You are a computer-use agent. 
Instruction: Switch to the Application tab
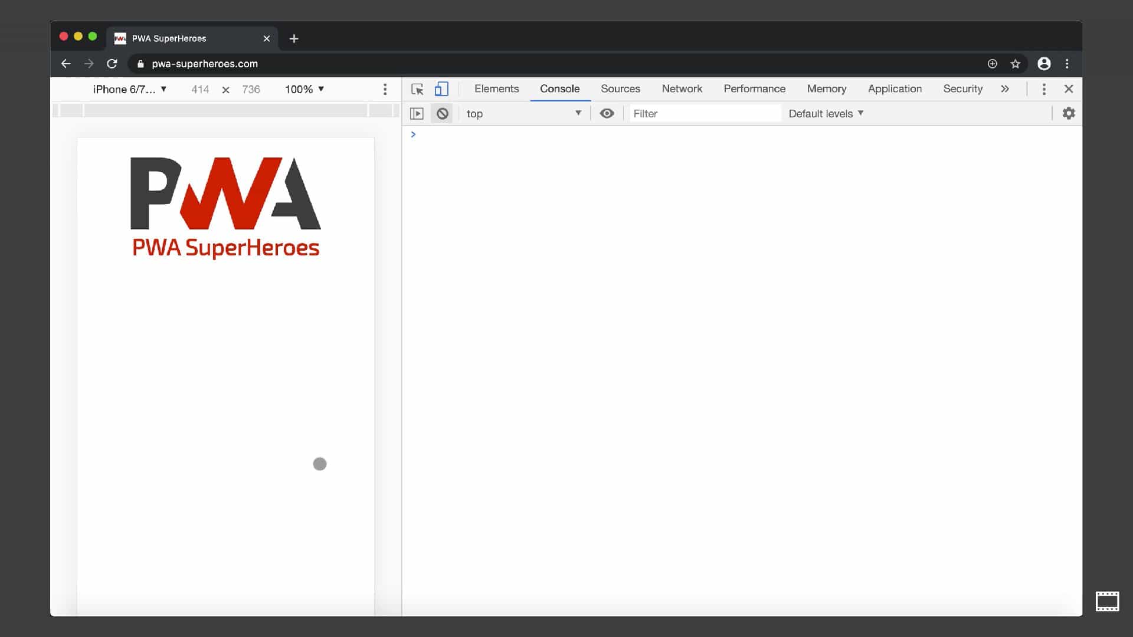[x=894, y=88]
